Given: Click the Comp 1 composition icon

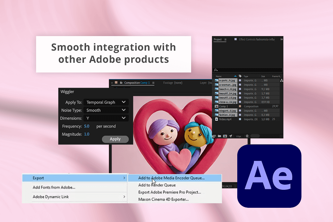Looking at the screenshot, I should 216,106.
